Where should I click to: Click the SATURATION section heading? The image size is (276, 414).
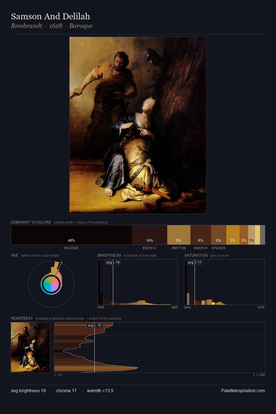tap(196, 255)
